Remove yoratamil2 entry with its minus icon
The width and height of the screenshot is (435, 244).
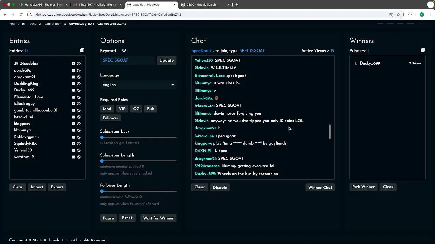pyautogui.click(x=73, y=157)
